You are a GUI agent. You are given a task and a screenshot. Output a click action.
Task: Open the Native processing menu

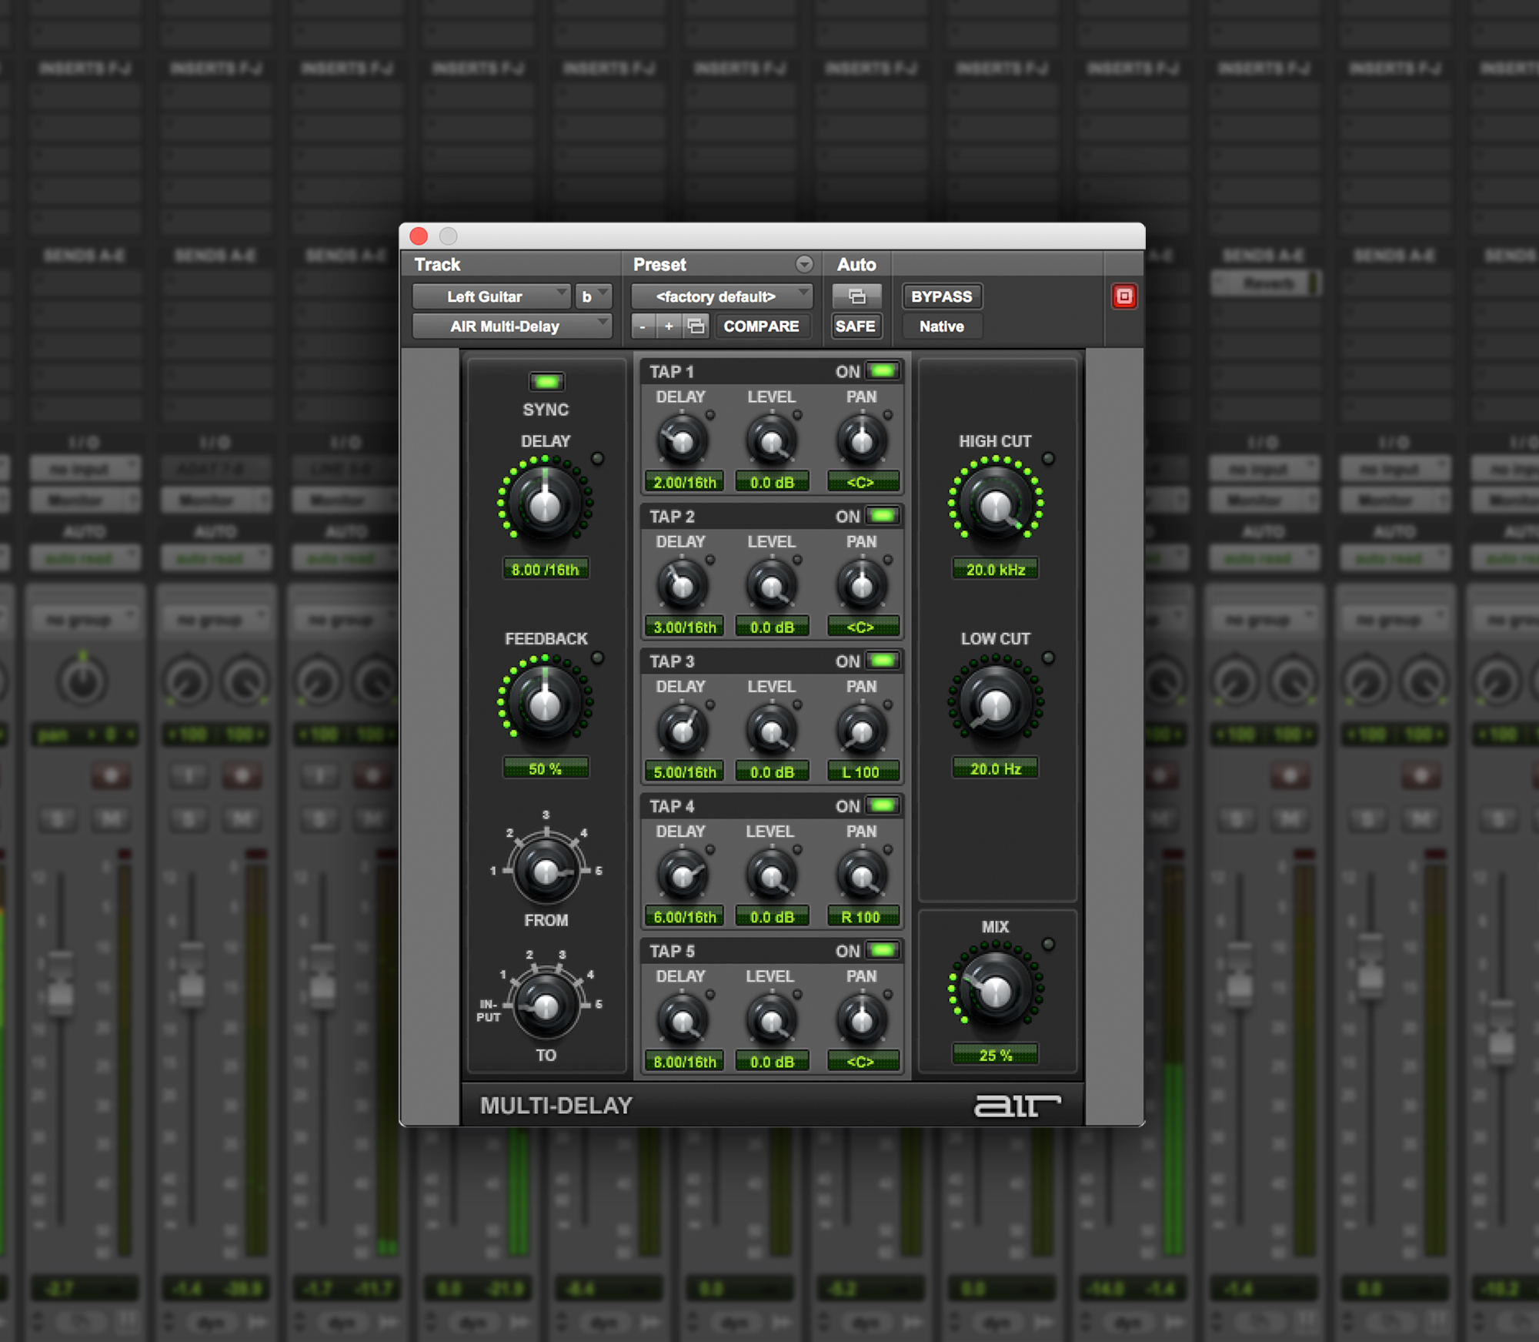940,326
